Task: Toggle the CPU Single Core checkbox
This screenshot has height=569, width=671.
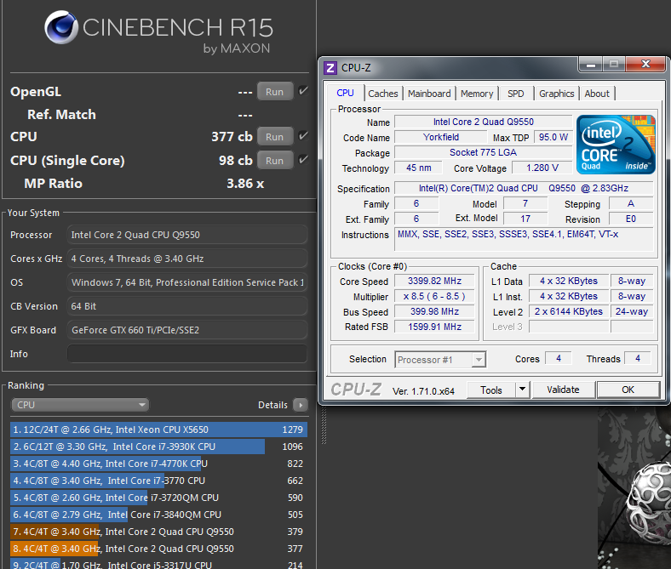Action: [303, 160]
